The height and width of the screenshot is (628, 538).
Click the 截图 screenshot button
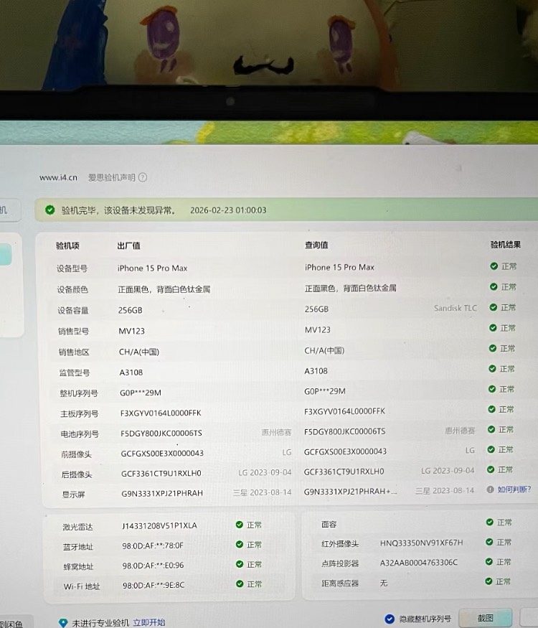pyautogui.click(x=485, y=618)
